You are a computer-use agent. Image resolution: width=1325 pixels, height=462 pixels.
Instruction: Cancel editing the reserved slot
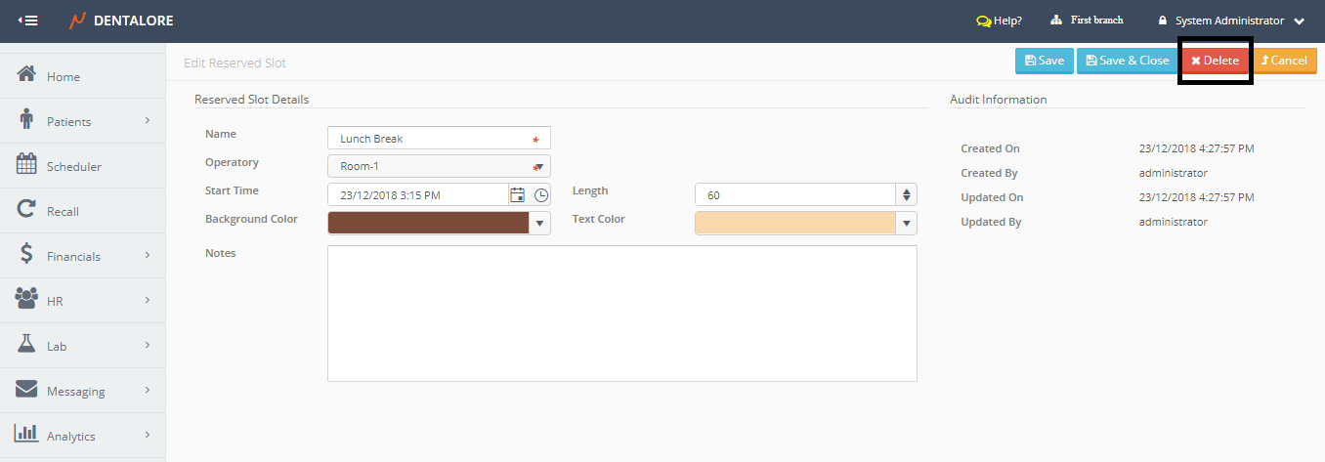point(1284,61)
